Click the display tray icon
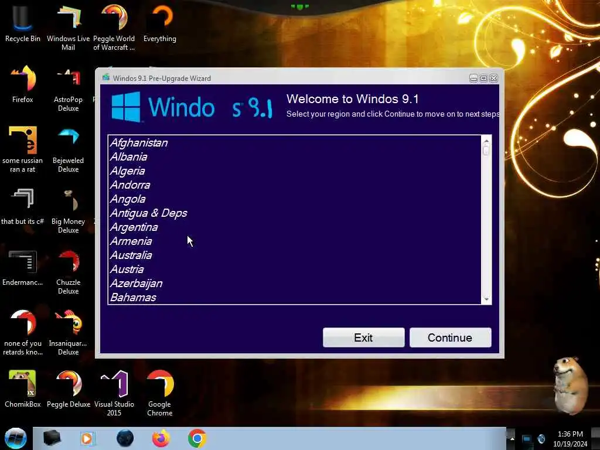Screen dimensions: 600x450 (527, 439)
